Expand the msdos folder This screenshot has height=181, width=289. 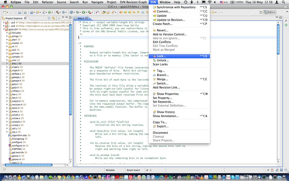point(7,43)
